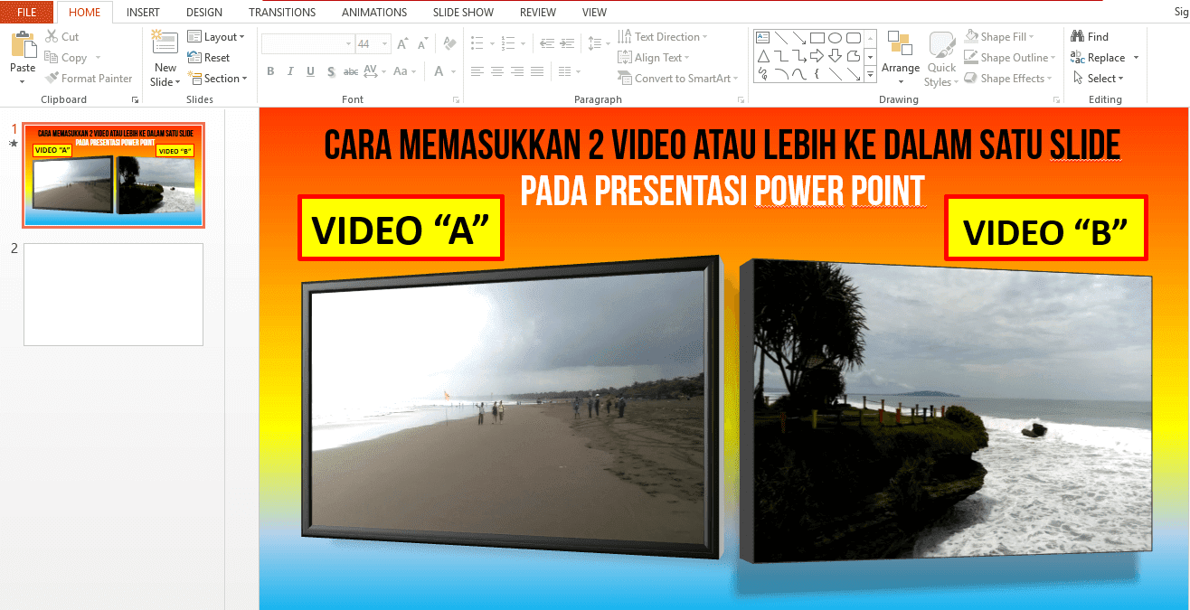Screen dimensions: 1190x610
Task: Toggle Strikethrough formatting
Action: (351, 71)
